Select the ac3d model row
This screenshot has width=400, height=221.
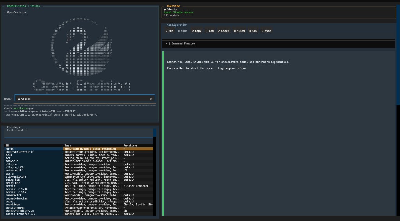pos(79,155)
